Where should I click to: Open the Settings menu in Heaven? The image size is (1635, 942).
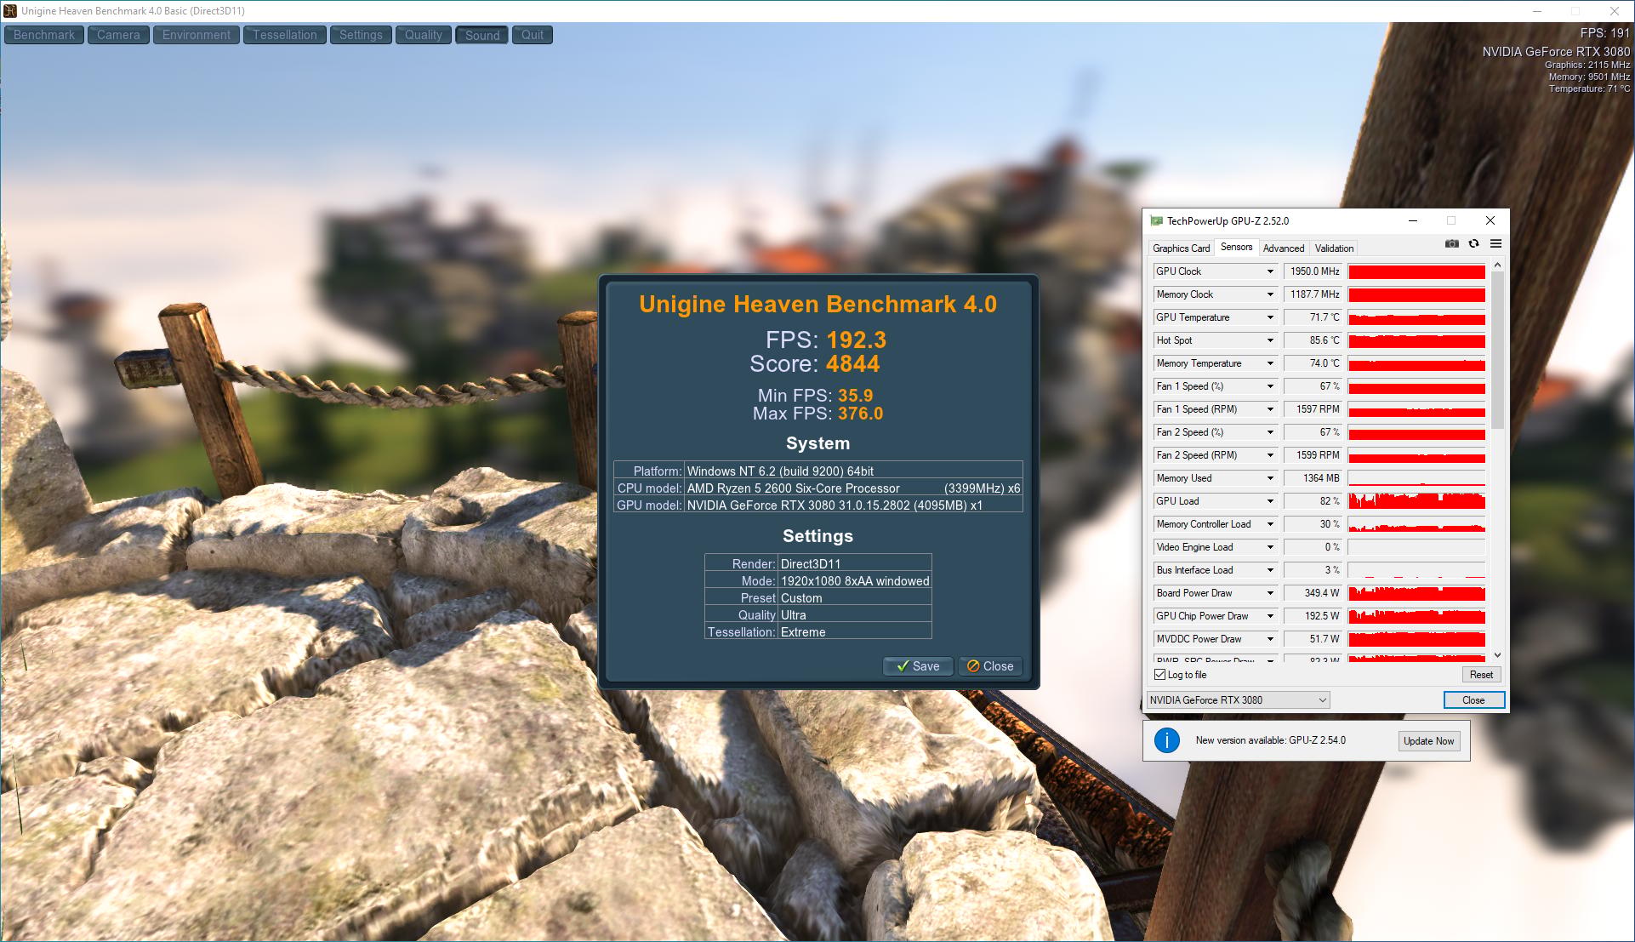point(361,35)
